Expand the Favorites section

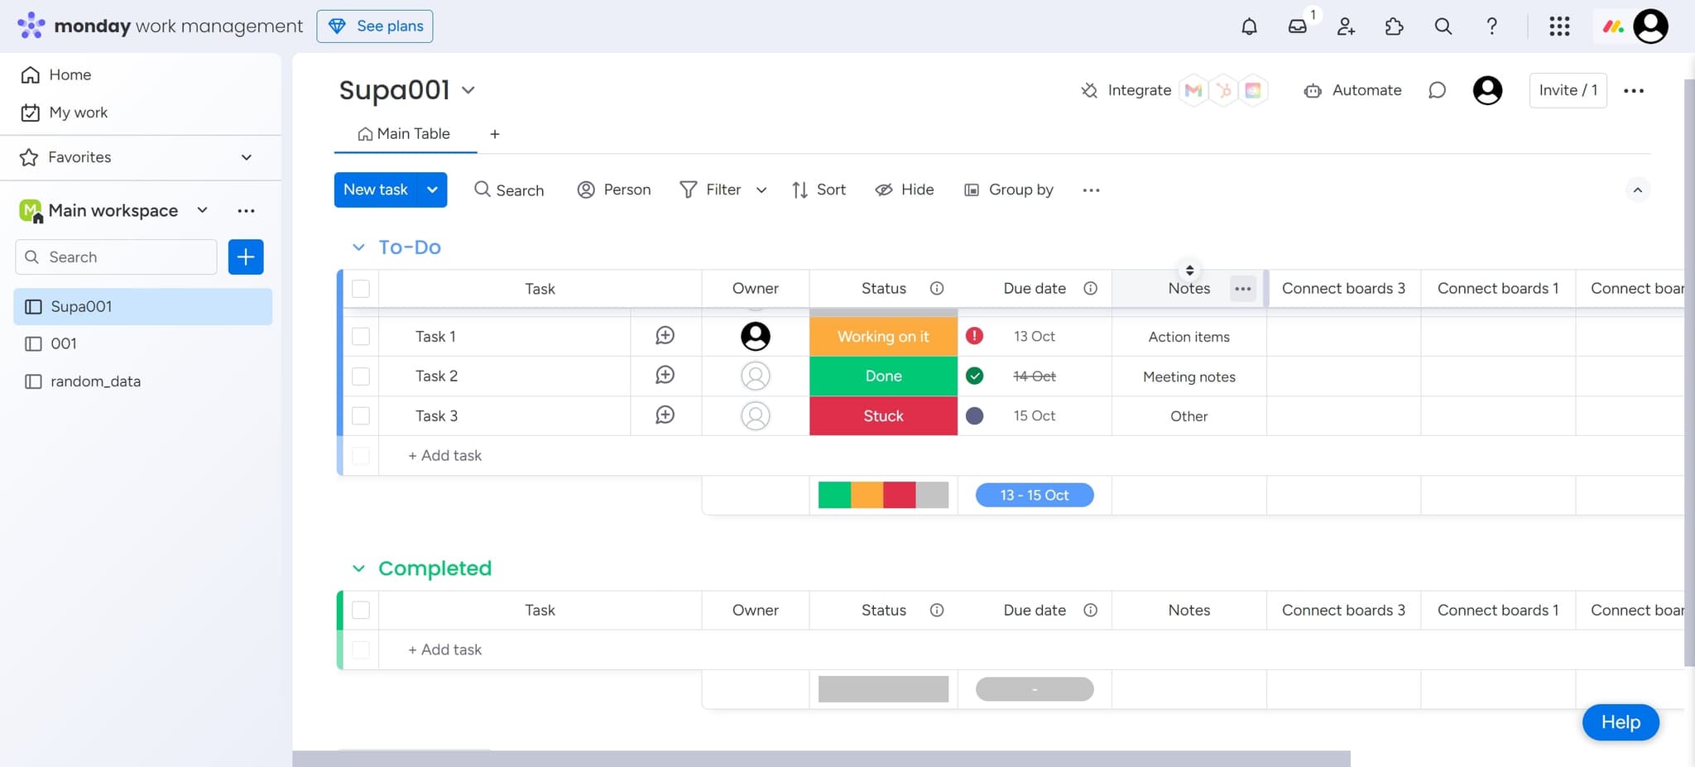tap(246, 156)
